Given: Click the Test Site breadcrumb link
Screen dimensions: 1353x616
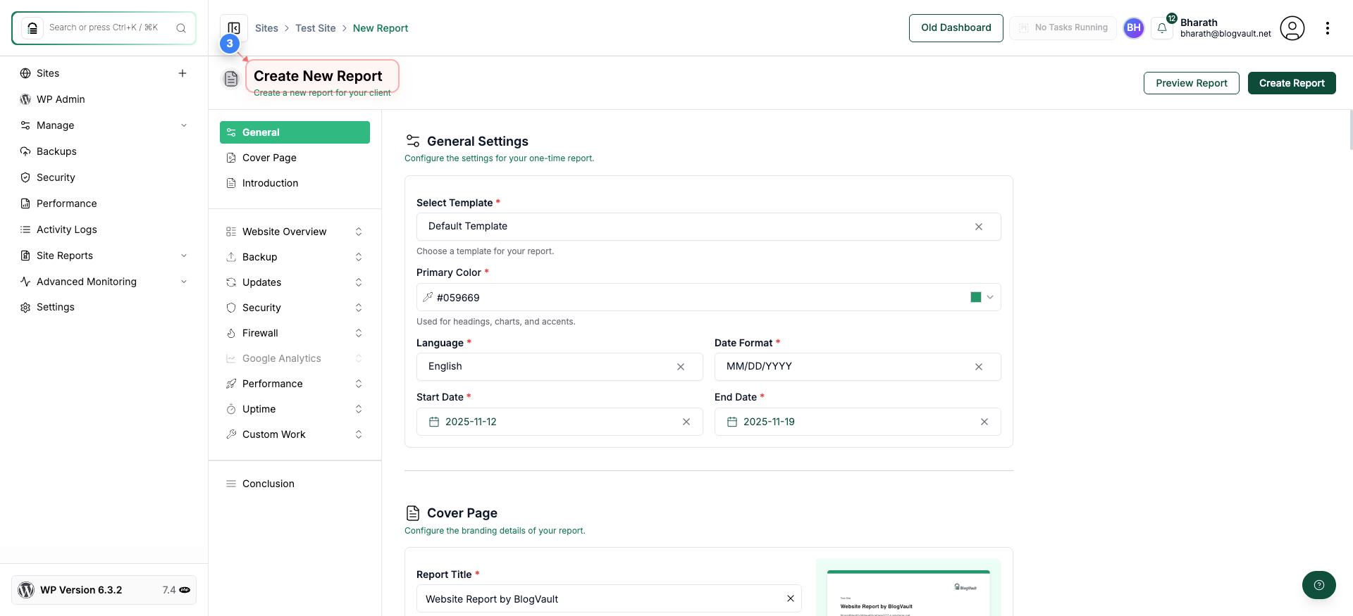Looking at the screenshot, I should click(x=315, y=28).
